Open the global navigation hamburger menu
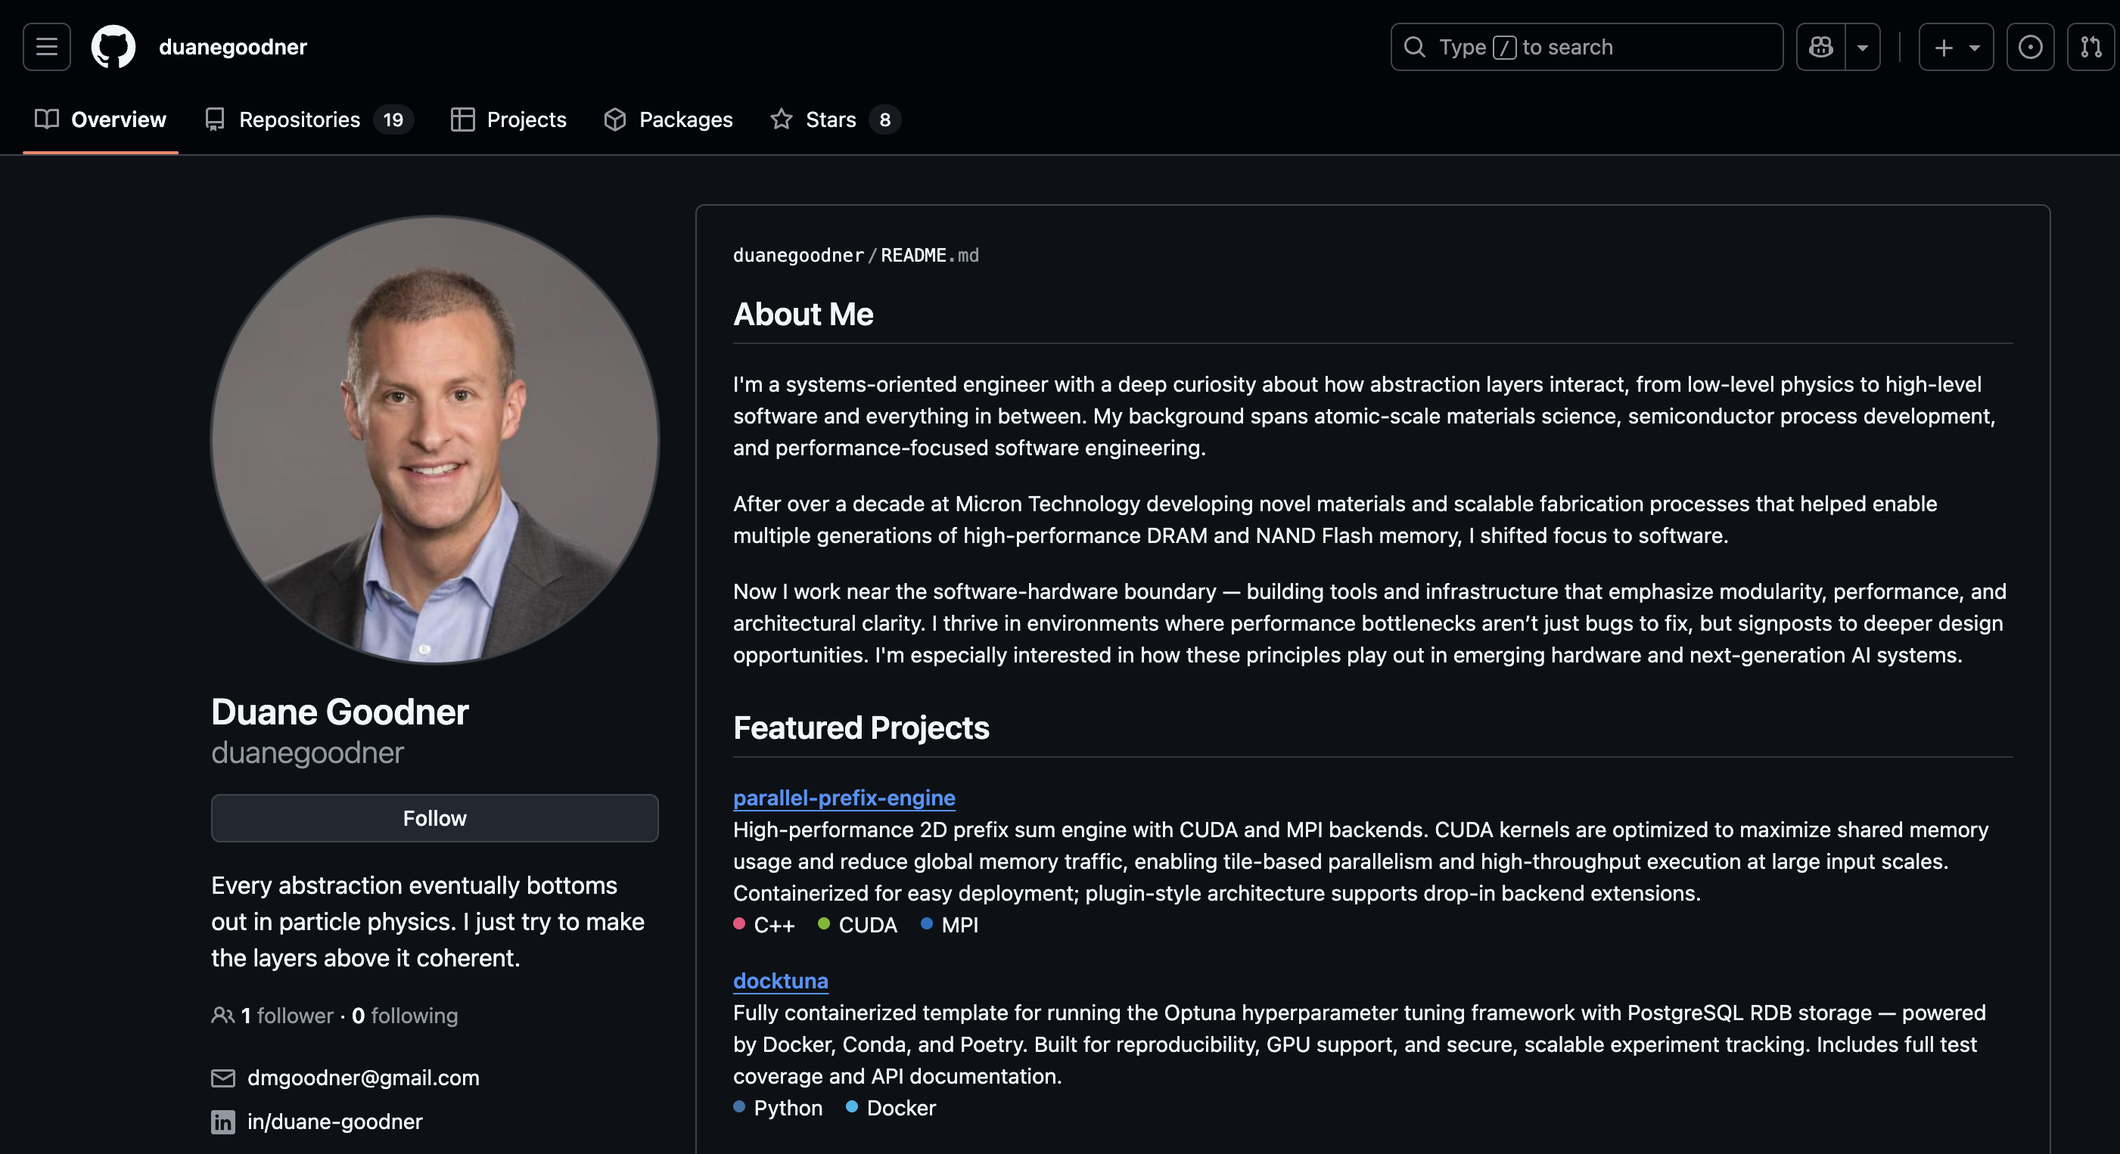 [x=45, y=47]
